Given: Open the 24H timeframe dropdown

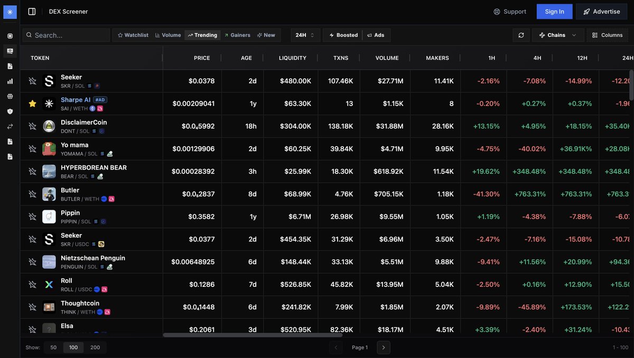Looking at the screenshot, I should [305, 35].
